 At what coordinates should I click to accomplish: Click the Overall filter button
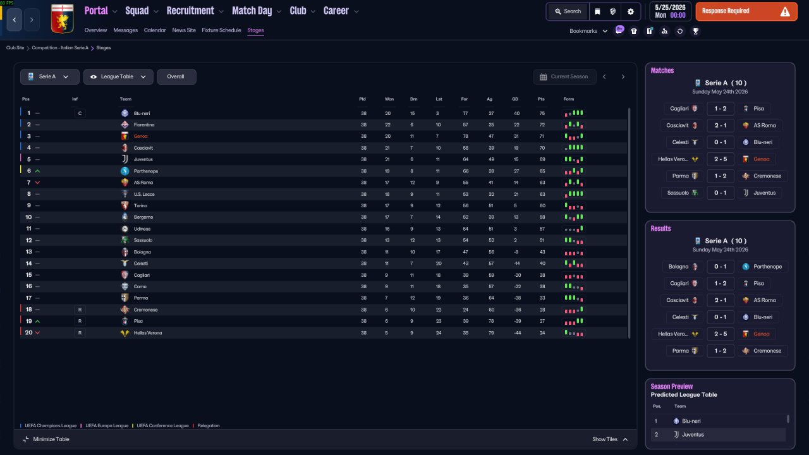pyautogui.click(x=176, y=76)
